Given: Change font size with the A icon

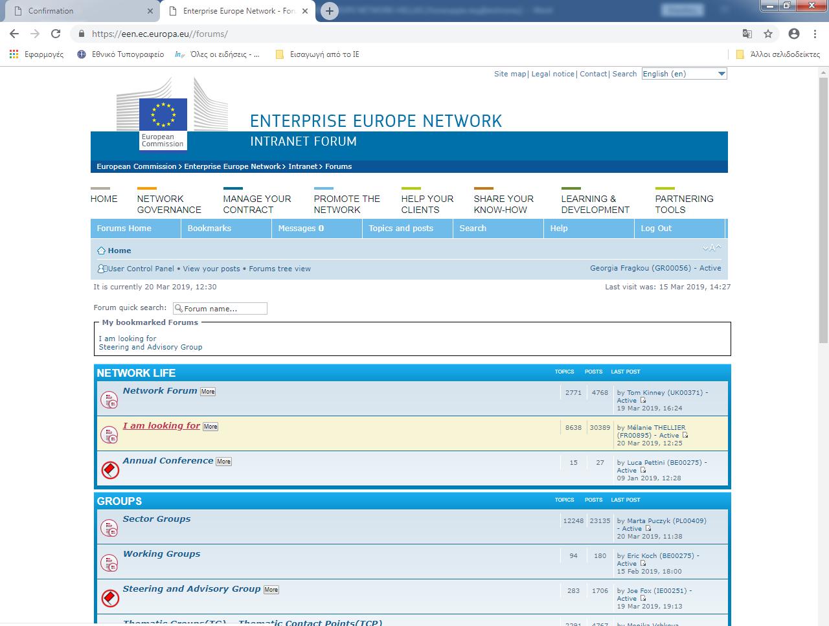Looking at the screenshot, I should point(712,248).
